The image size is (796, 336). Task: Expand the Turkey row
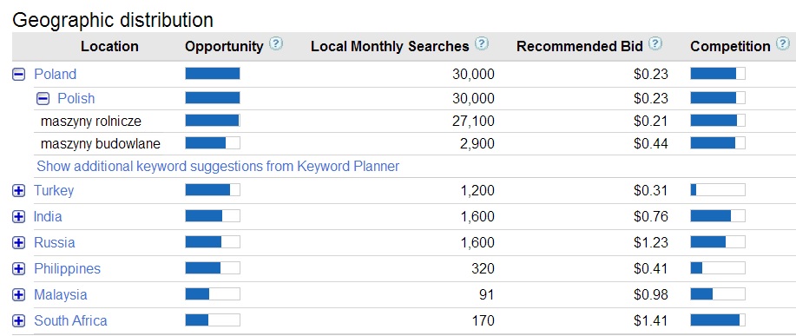(18, 191)
